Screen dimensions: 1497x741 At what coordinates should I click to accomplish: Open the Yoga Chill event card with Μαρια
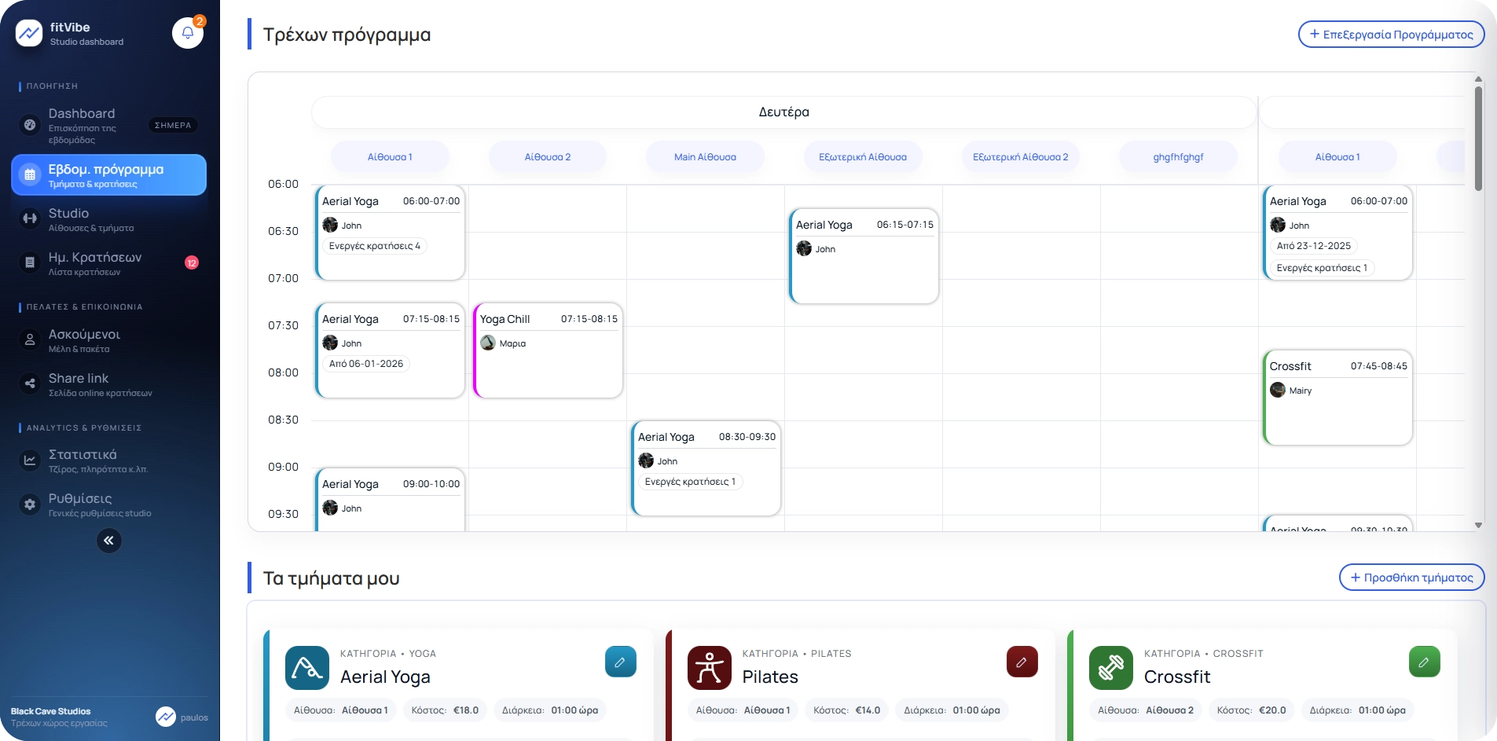pyautogui.click(x=548, y=350)
